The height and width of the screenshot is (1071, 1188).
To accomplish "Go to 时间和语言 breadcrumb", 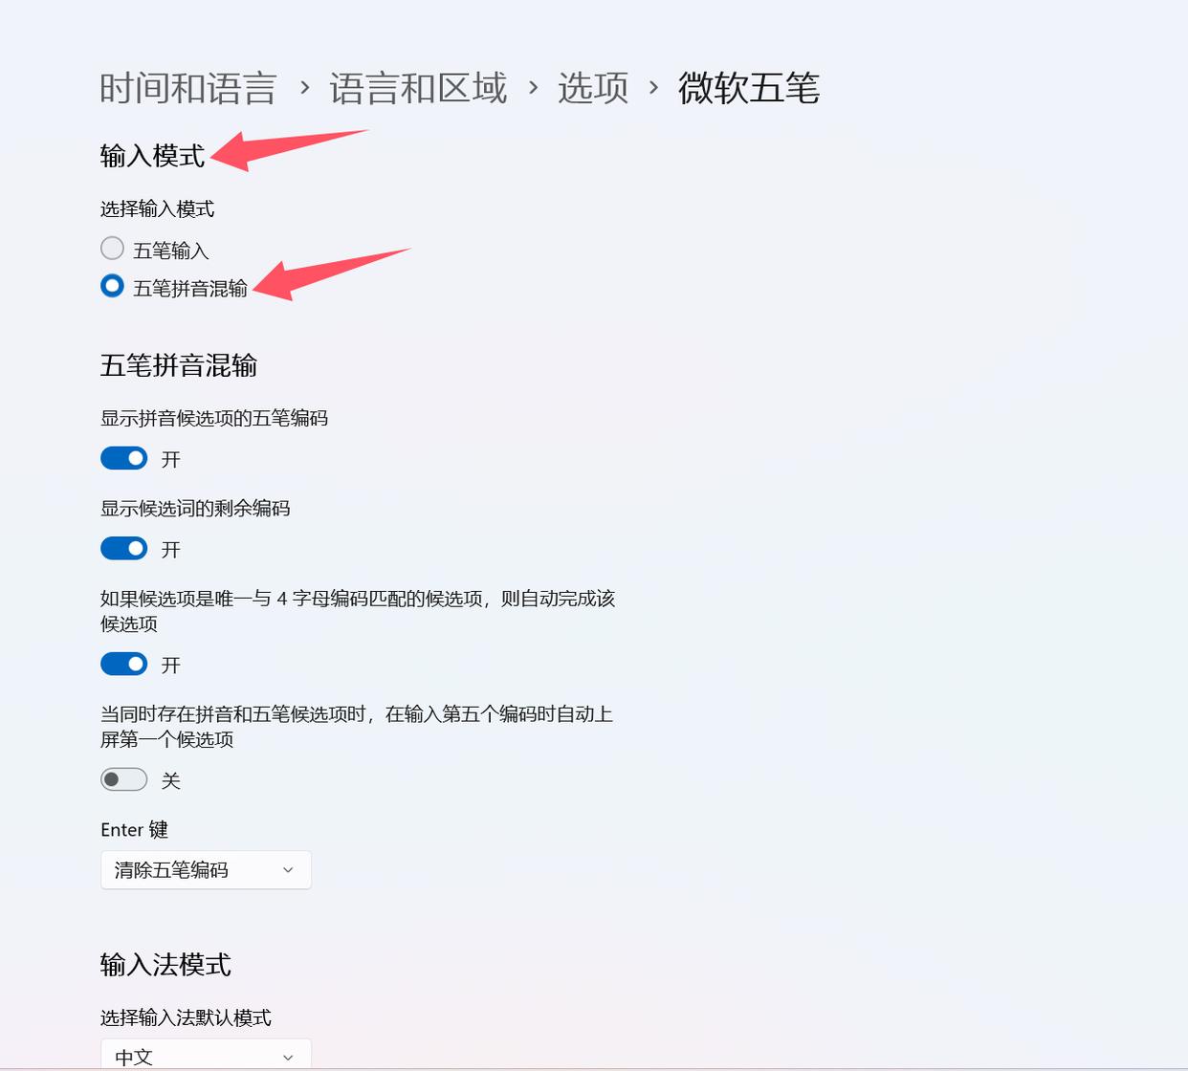I will point(188,88).
